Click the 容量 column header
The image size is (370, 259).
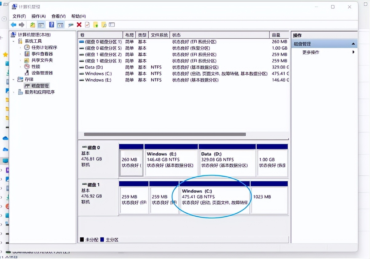pyautogui.click(x=277, y=35)
